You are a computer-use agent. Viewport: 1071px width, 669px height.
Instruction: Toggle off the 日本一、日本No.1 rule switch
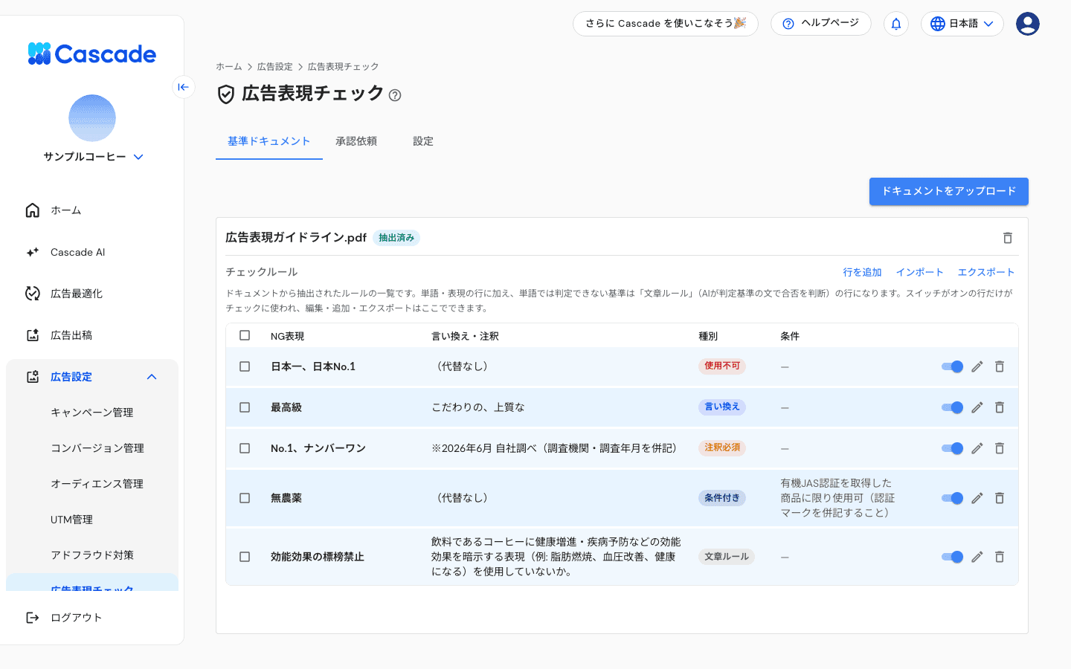[x=952, y=366]
